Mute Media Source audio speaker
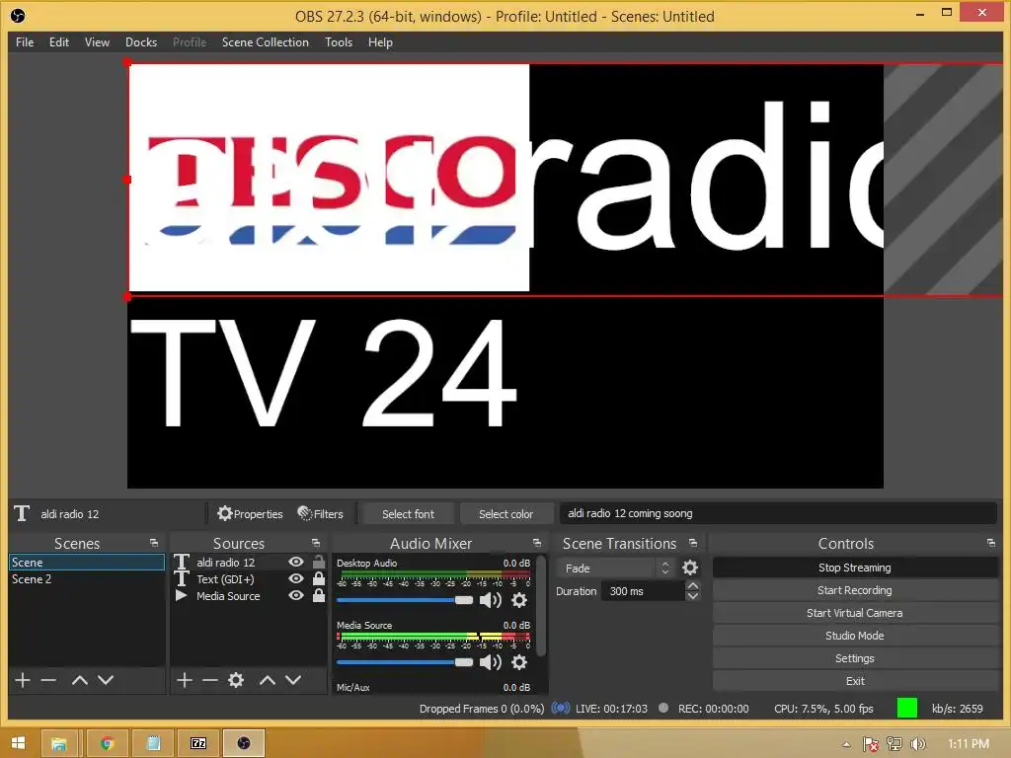Viewport: 1011px width, 758px height. click(x=491, y=662)
